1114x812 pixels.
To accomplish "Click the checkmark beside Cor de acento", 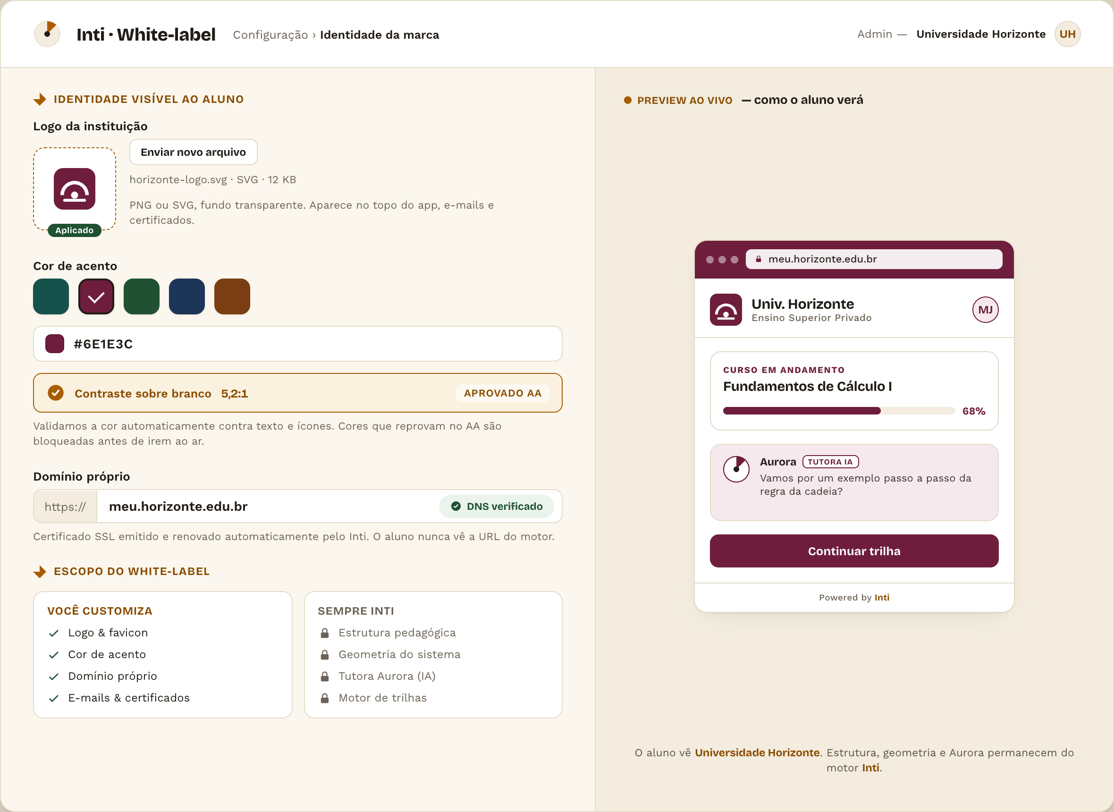I will [x=54, y=655].
